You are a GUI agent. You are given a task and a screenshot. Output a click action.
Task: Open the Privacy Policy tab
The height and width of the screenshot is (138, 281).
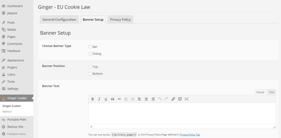point(120,19)
